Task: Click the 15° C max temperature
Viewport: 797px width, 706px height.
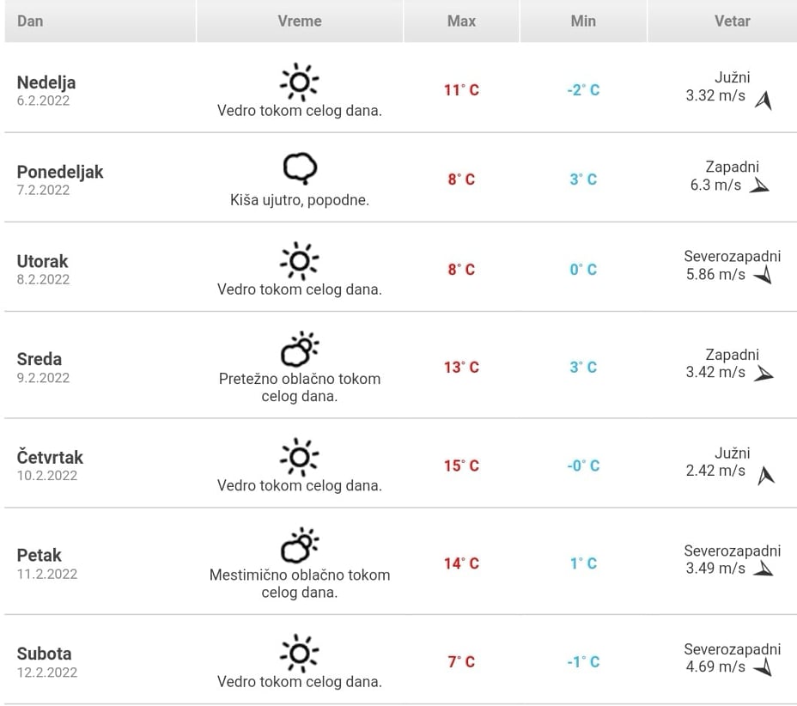Action: pos(461,466)
